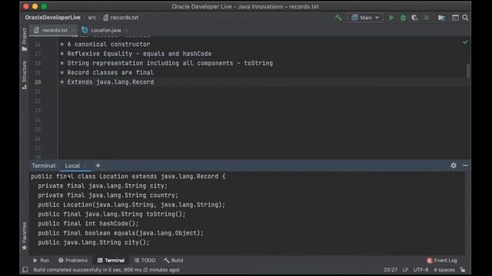Close the Location.java tab

(x=126, y=30)
